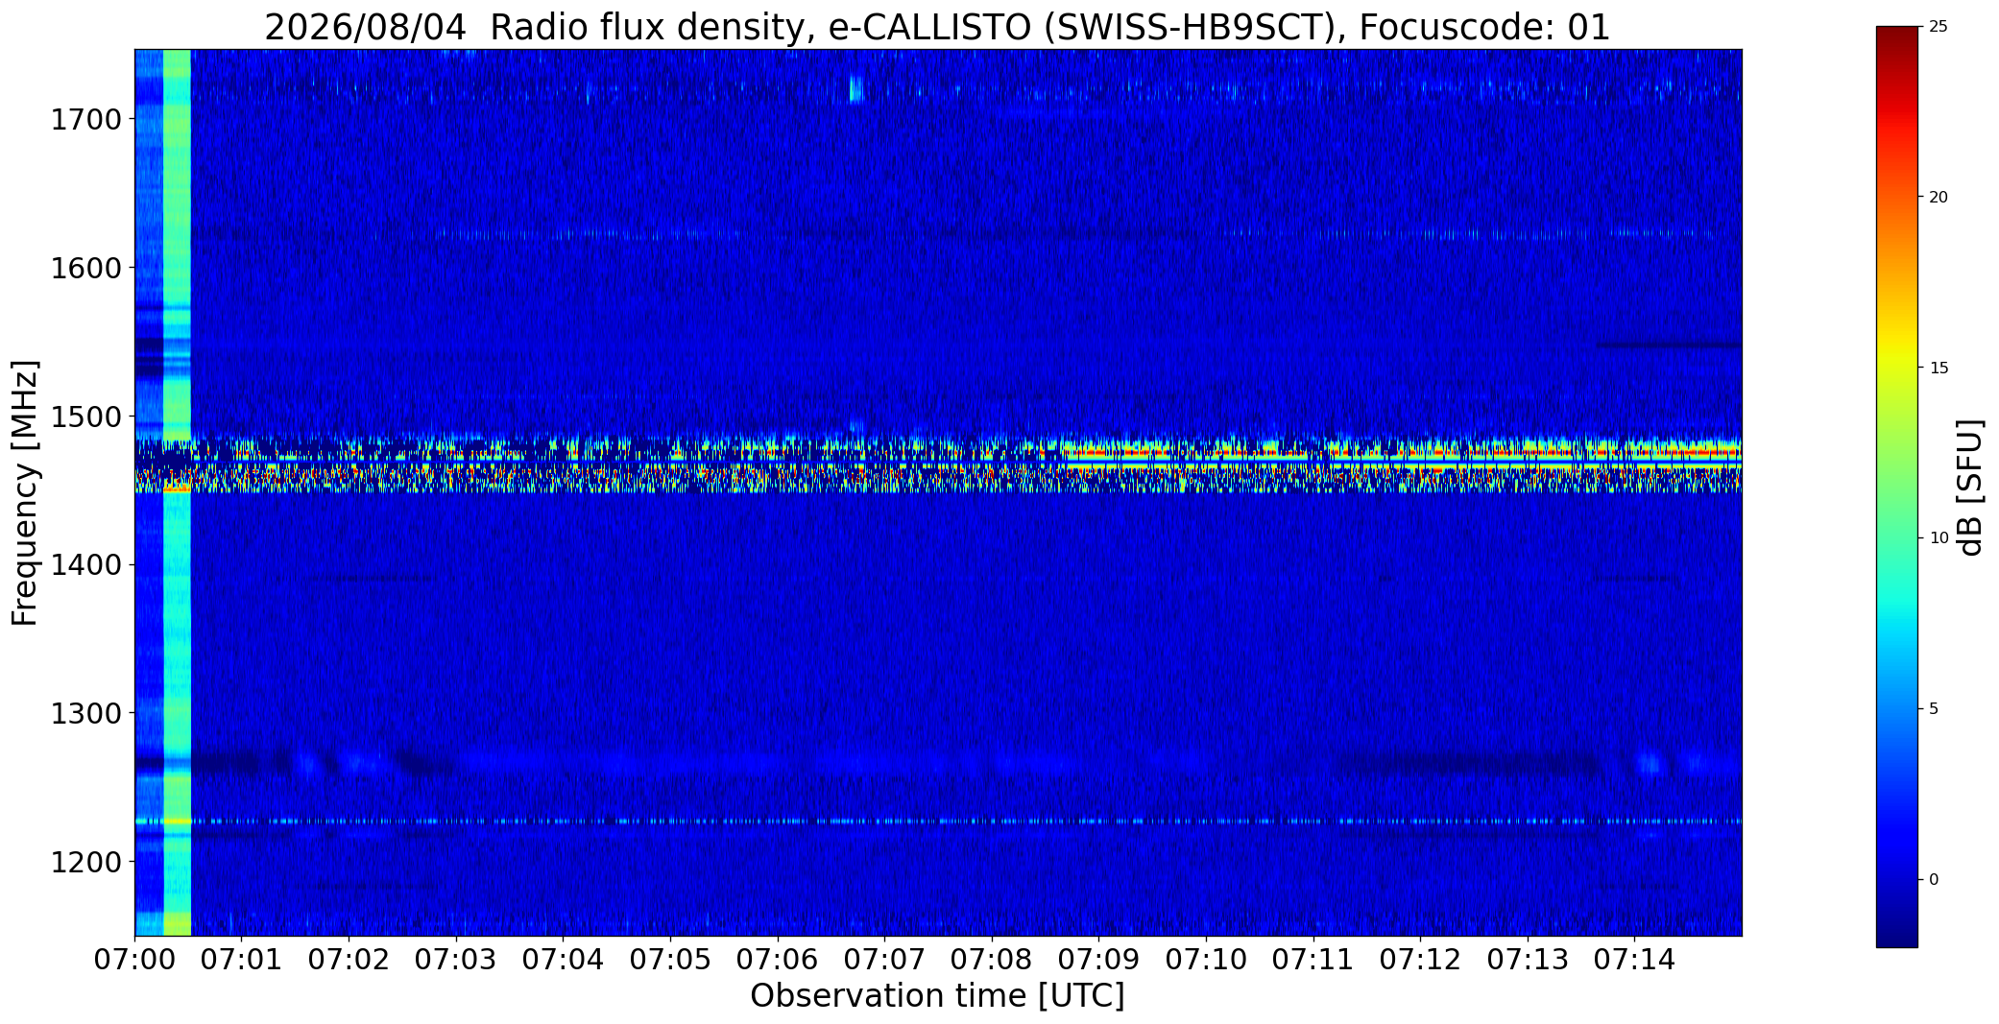
Task: Select the 07:14 time axis label
Action: pos(1634,960)
